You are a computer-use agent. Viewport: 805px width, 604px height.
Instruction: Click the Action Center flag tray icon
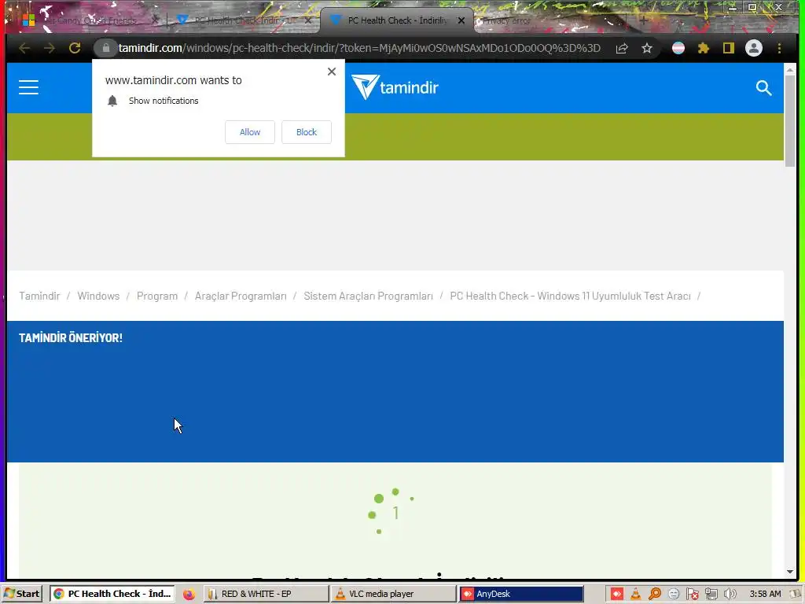(x=692, y=595)
